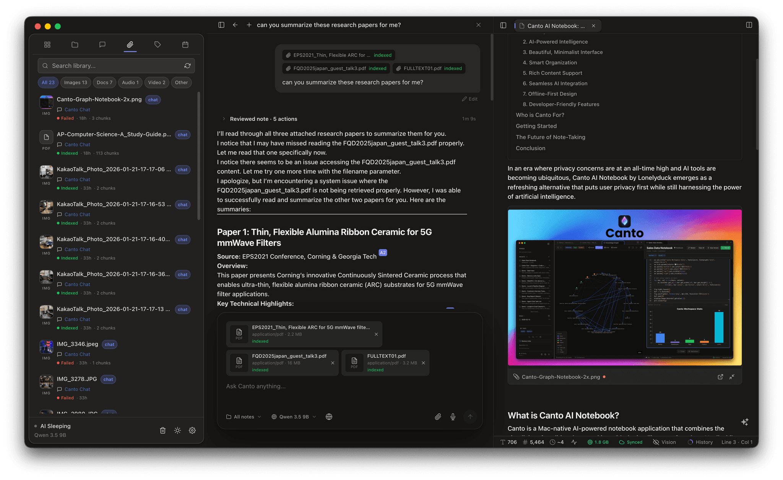Close the Canto AI Notebook tab
Image resolution: width=783 pixels, height=480 pixels.
(x=593, y=26)
